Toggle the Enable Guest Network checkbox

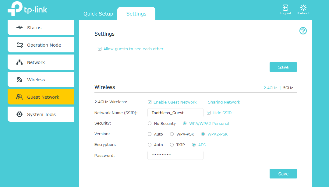tap(150, 102)
